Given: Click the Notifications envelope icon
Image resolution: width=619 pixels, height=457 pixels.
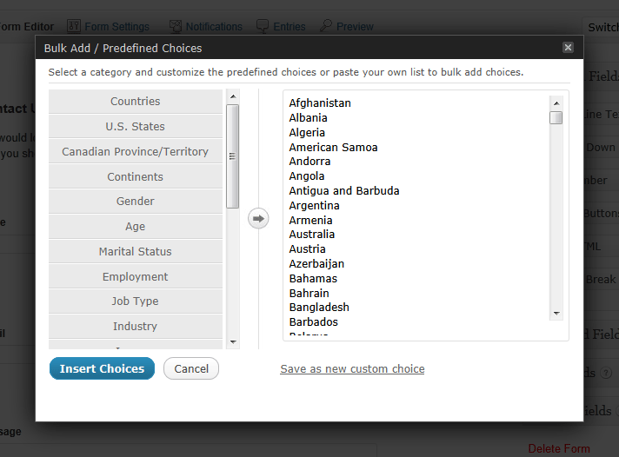Looking at the screenshot, I should (176, 26).
